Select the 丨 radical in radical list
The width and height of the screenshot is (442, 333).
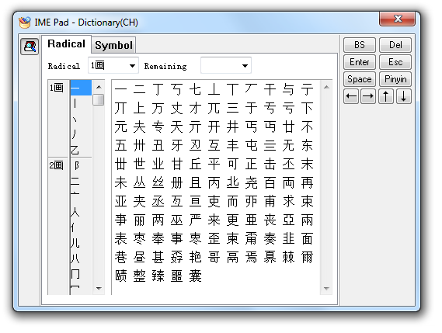coord(75,103)
